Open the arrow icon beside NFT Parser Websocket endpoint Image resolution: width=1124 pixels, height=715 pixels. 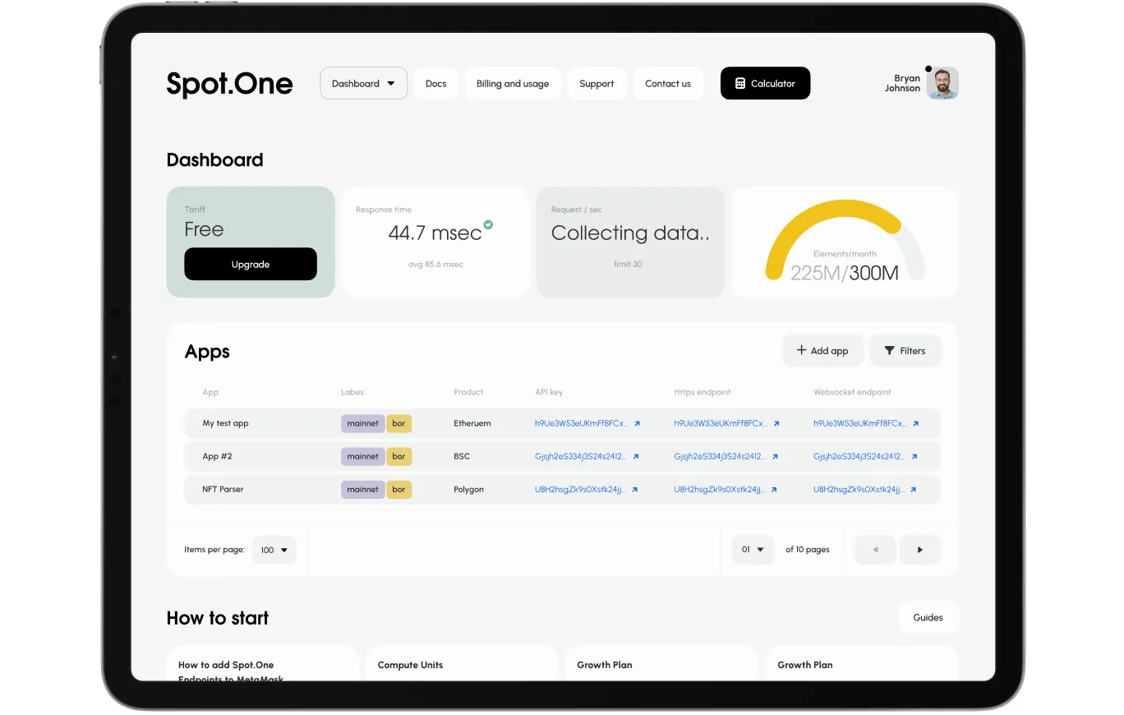click(x=914, y=490)
